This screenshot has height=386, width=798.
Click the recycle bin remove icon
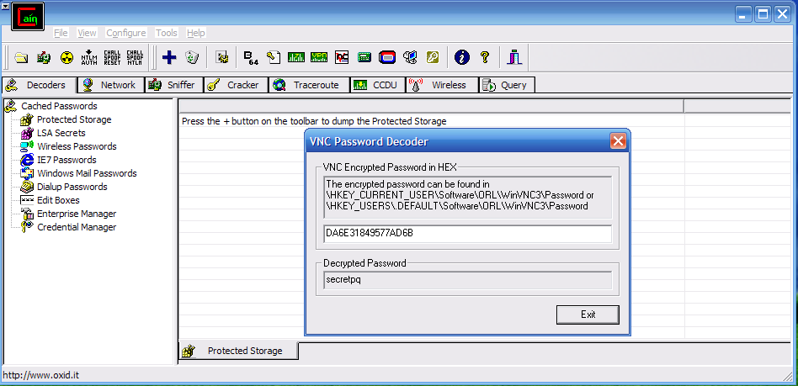pyautogui.click(x=192, y=57)
